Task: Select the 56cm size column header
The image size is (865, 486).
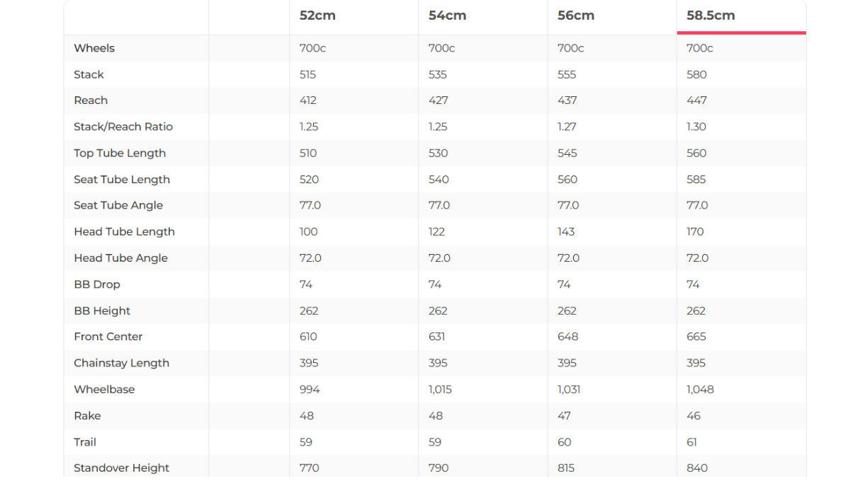Action: coord(576,16)
